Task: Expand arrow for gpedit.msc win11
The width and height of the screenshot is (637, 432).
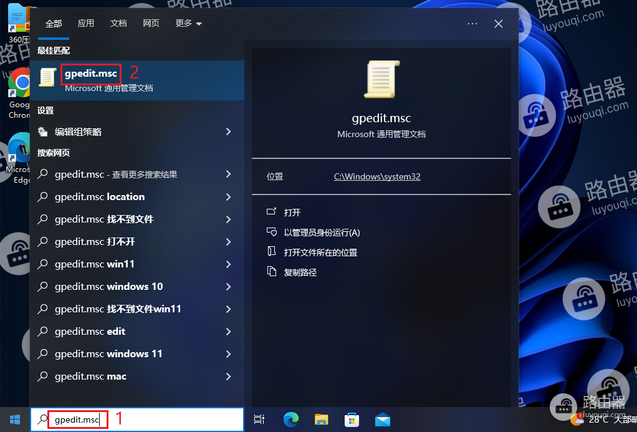Action: pyautogui.click(x=228, y=264)
